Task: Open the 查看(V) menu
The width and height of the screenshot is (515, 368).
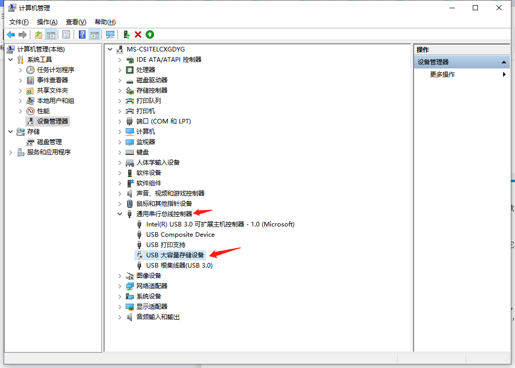Action: pyautogui.click(x=76, y=22)
